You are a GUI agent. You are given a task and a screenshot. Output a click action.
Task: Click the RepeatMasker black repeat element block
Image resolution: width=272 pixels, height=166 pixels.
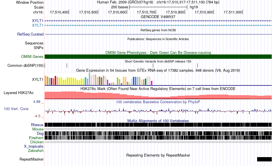pyautogui.click(x=264, y=159)
